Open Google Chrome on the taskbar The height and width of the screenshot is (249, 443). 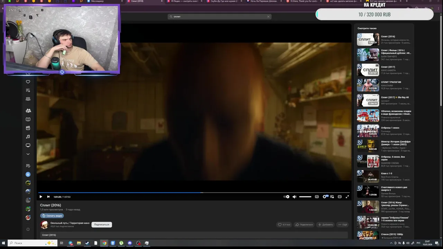104,243
